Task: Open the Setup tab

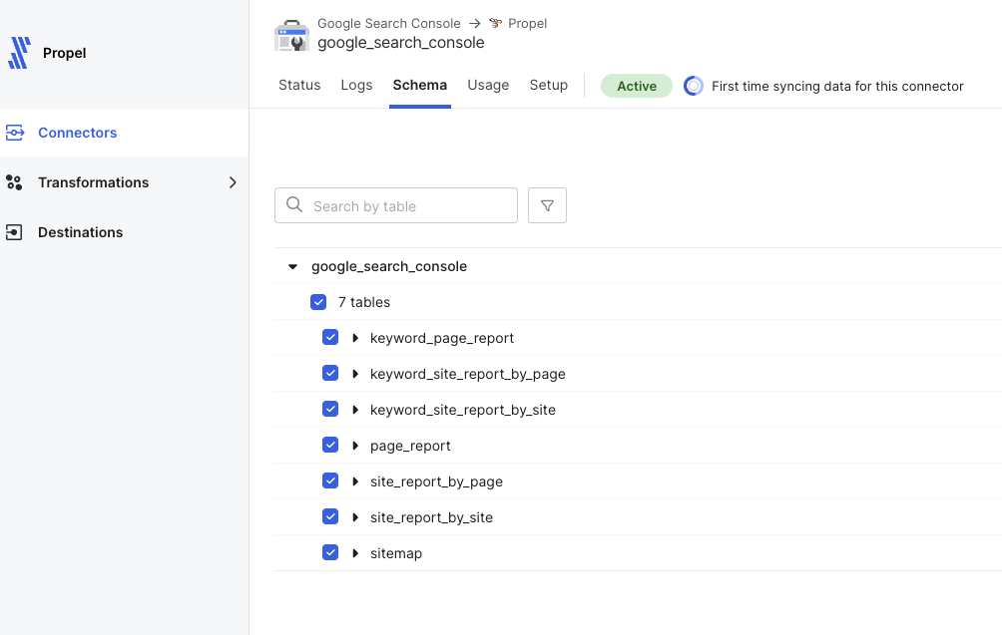Action: (x=548, y=85)
